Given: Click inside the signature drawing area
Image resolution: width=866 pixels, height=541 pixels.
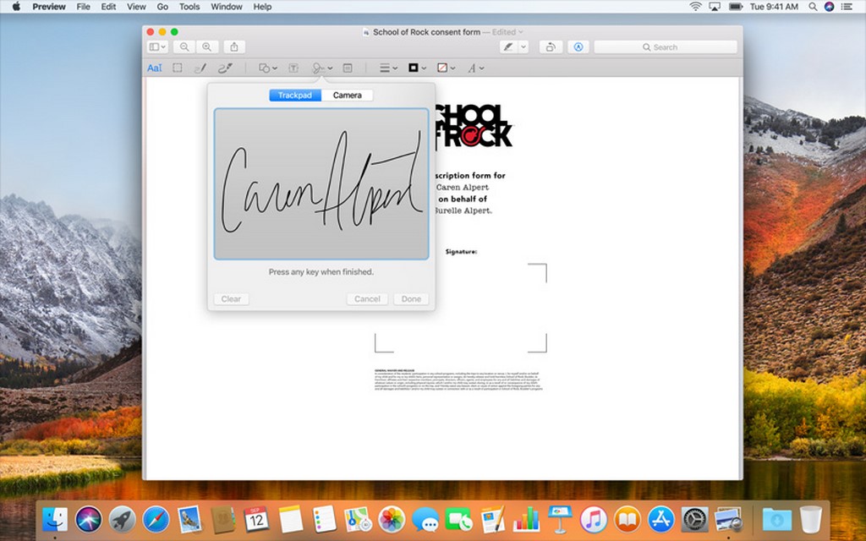Looking at the screenshot, I should [x=321, y=183].
